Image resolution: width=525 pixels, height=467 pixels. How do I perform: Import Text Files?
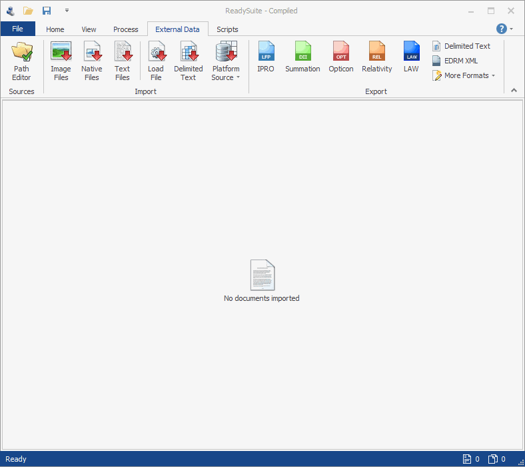122,61
